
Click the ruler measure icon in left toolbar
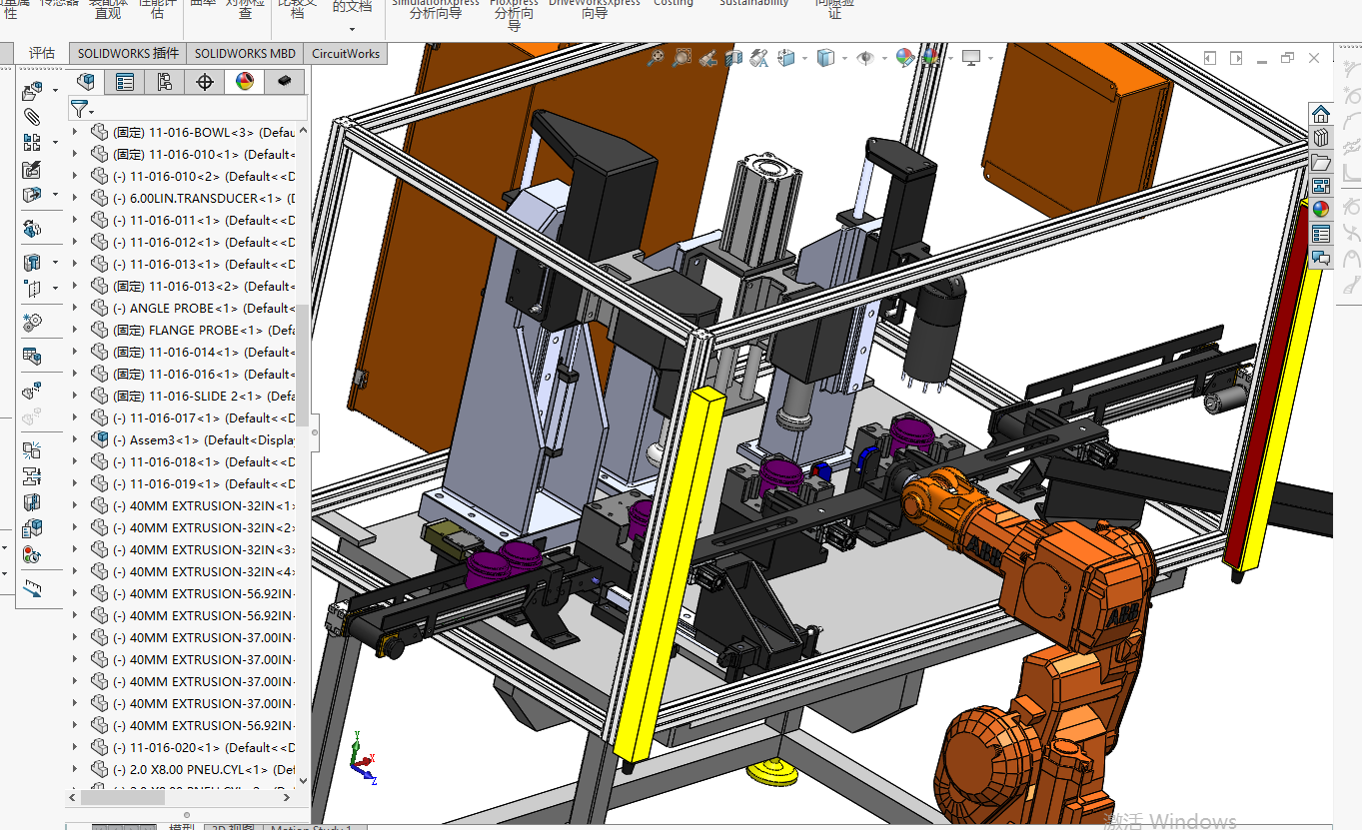coord(32,589)
